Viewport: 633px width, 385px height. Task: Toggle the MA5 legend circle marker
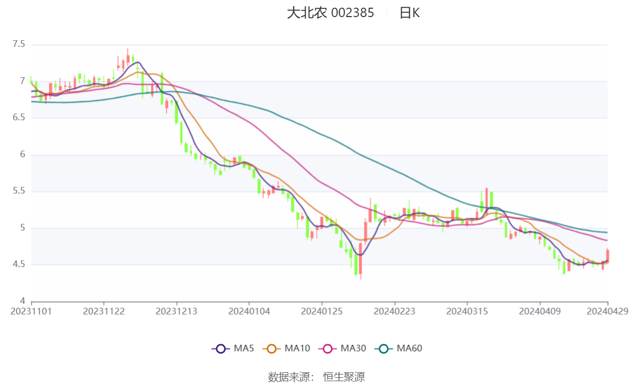pyautogui.click(x=221, y=349)
